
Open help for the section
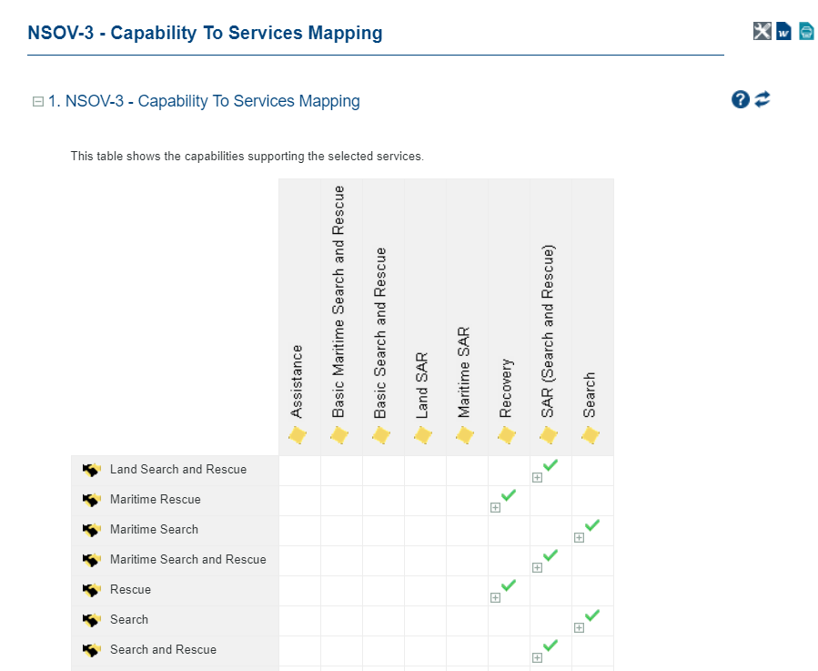[x=740, y=100]
